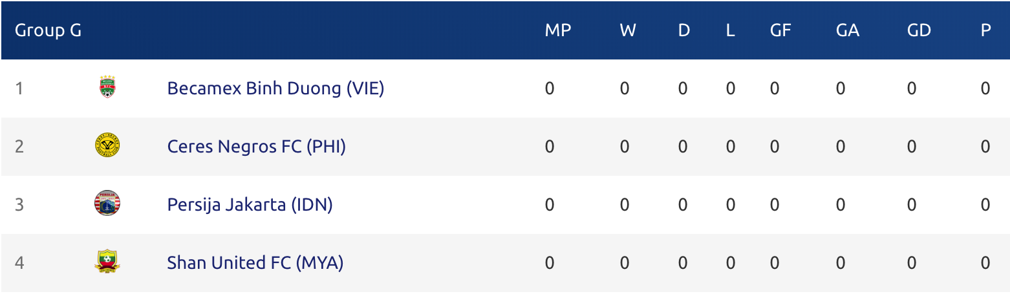Viewport: 1010px width, 296px height.
Task: Click the Shan United FC crest
Action: (107, 262)
